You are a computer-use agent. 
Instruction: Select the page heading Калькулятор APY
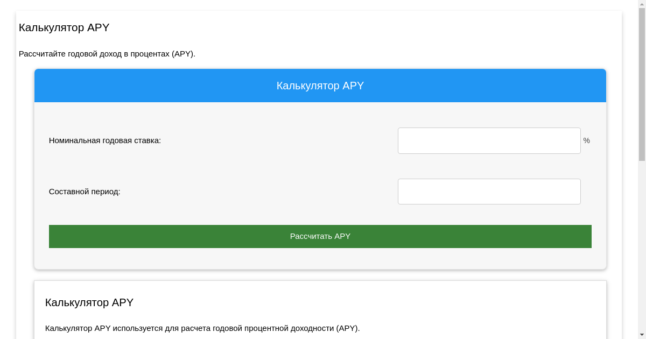click(64, 27)
